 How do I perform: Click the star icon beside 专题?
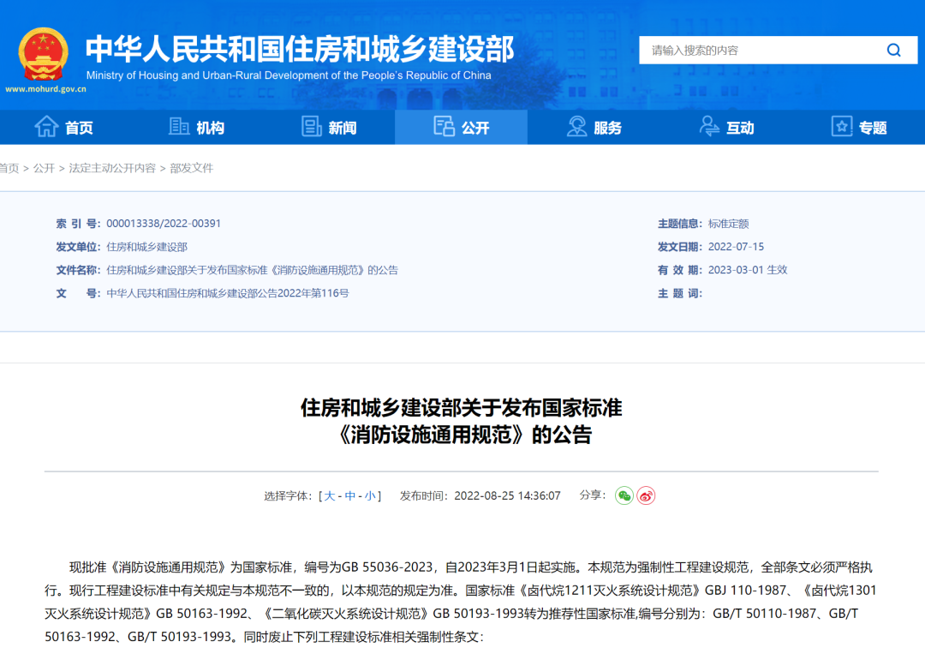coord(840,126)
